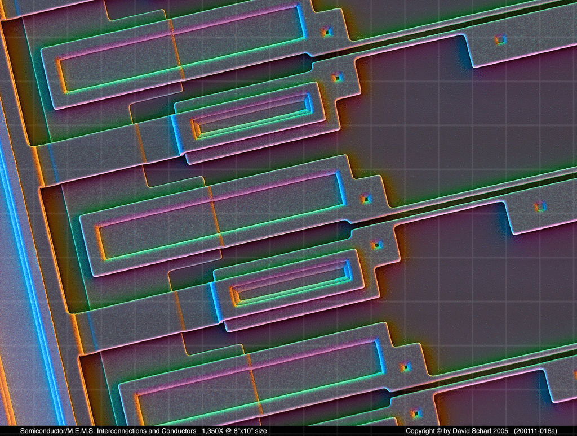This screenshot has height=436, width=577.
Task: Click the image ID "(200111-016a)"
Action: (x=535, y=431)
